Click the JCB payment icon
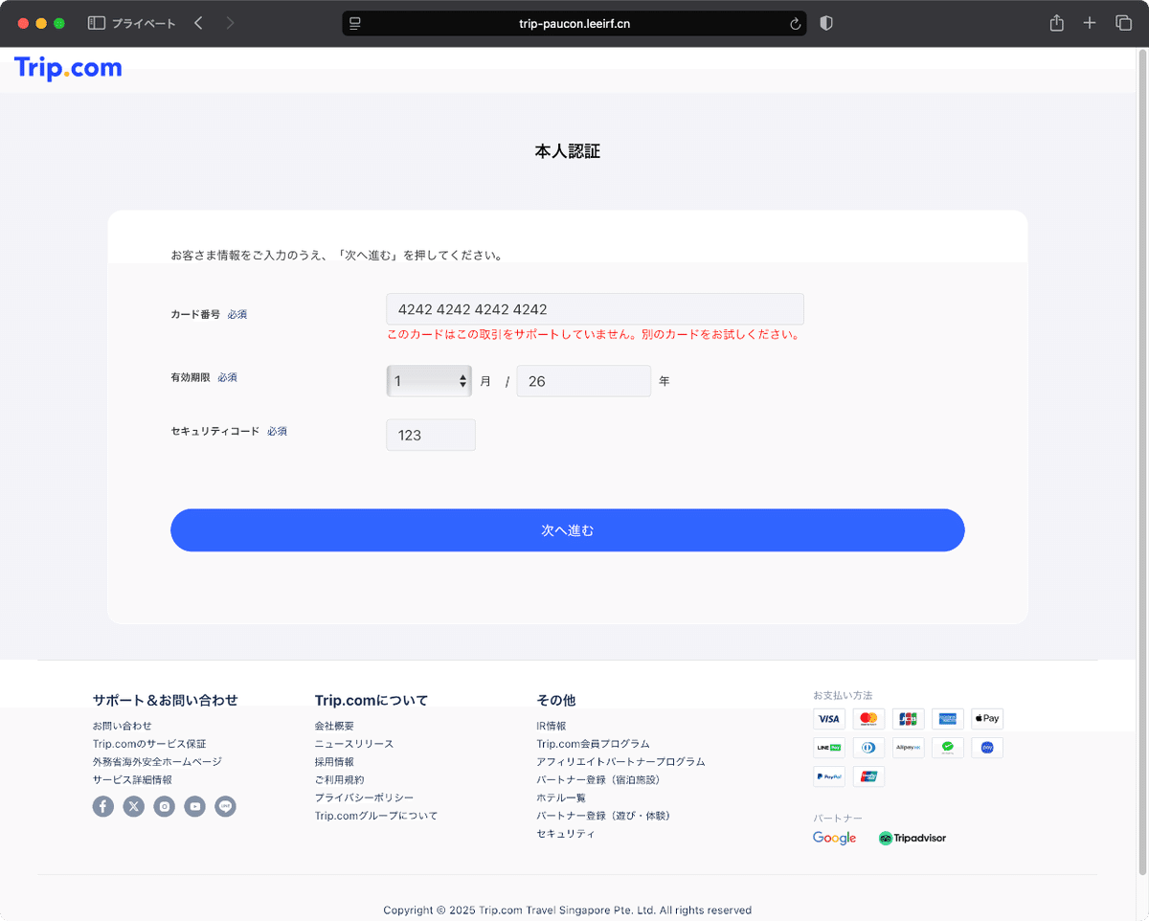This screenshot has width=1149, height=921. pos(908,718)
